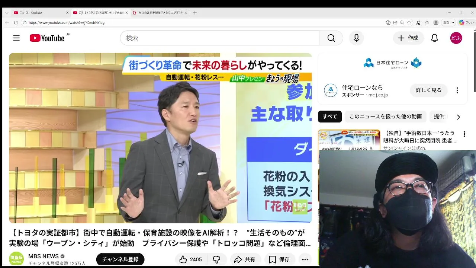Open the account avatar menu

(456, 38)
